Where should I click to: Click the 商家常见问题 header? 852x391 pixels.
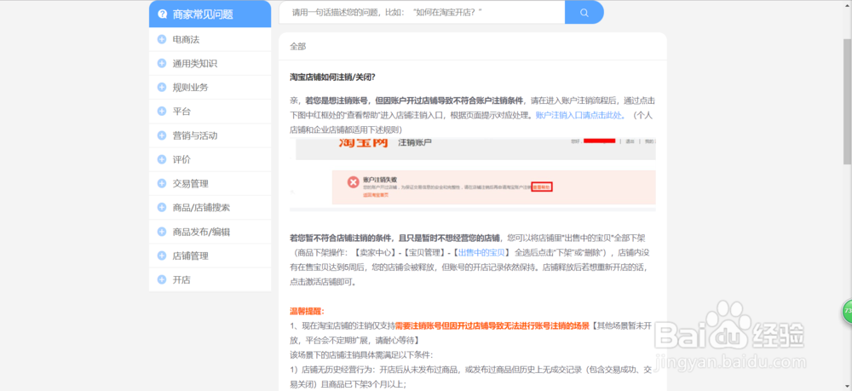[x=210, y=14]
